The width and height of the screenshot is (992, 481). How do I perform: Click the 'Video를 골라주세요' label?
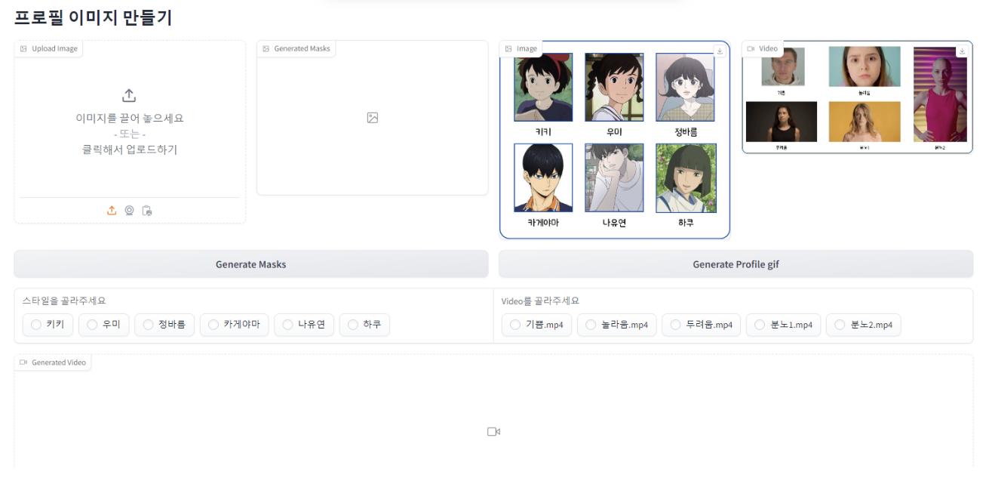tap(540, 301)
